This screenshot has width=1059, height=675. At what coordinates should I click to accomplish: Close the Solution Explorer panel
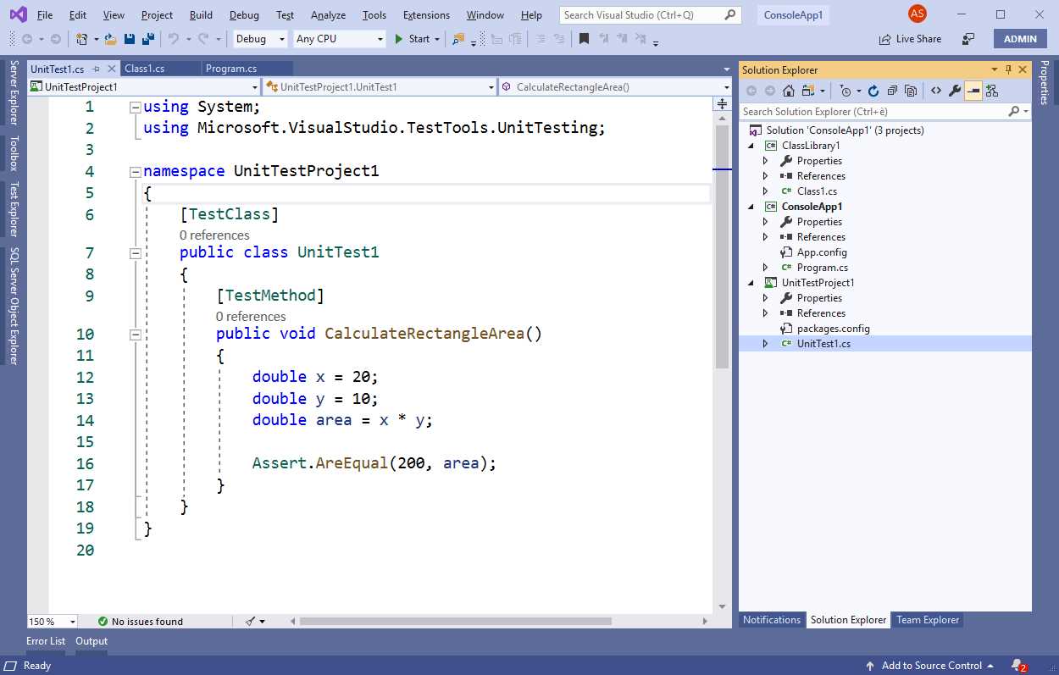[1023, 69]
